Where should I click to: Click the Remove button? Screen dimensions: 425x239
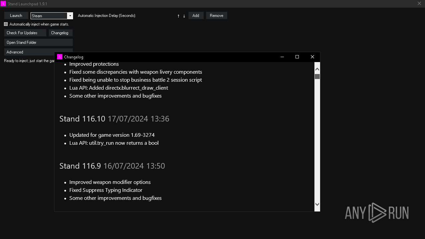[216, 16]
